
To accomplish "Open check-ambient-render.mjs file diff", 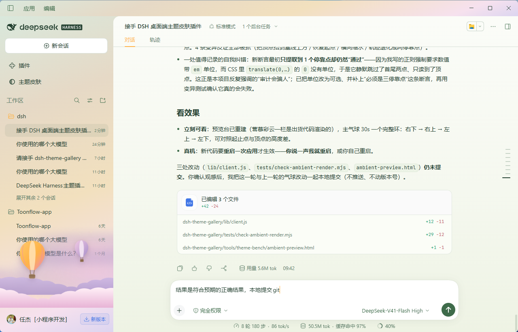I will pos(314,234).
